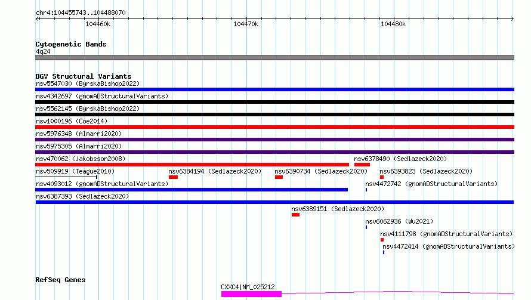Viewport: 531px width, 300px height.
Task: Select the black nsv4342697 variant bar
Action: click(x=274, y=102)
